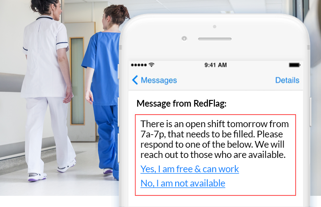Click the gray handrail on left wall
This screenshot has width=321, height=207.
coord(12,83)
